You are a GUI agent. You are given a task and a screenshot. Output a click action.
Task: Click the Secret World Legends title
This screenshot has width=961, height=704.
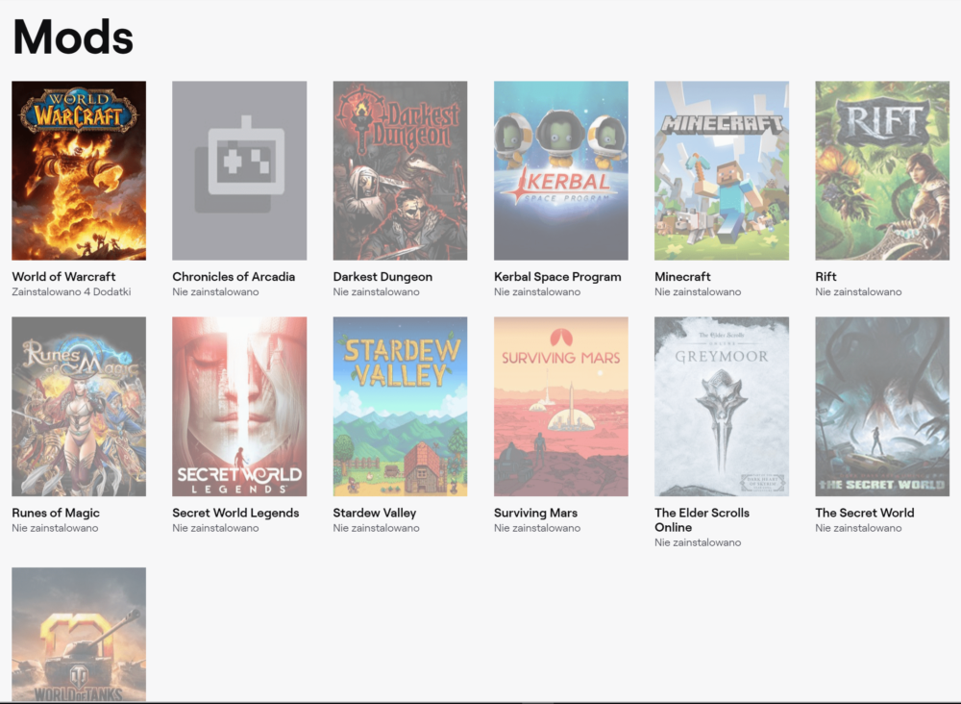(x=235, y=513)
